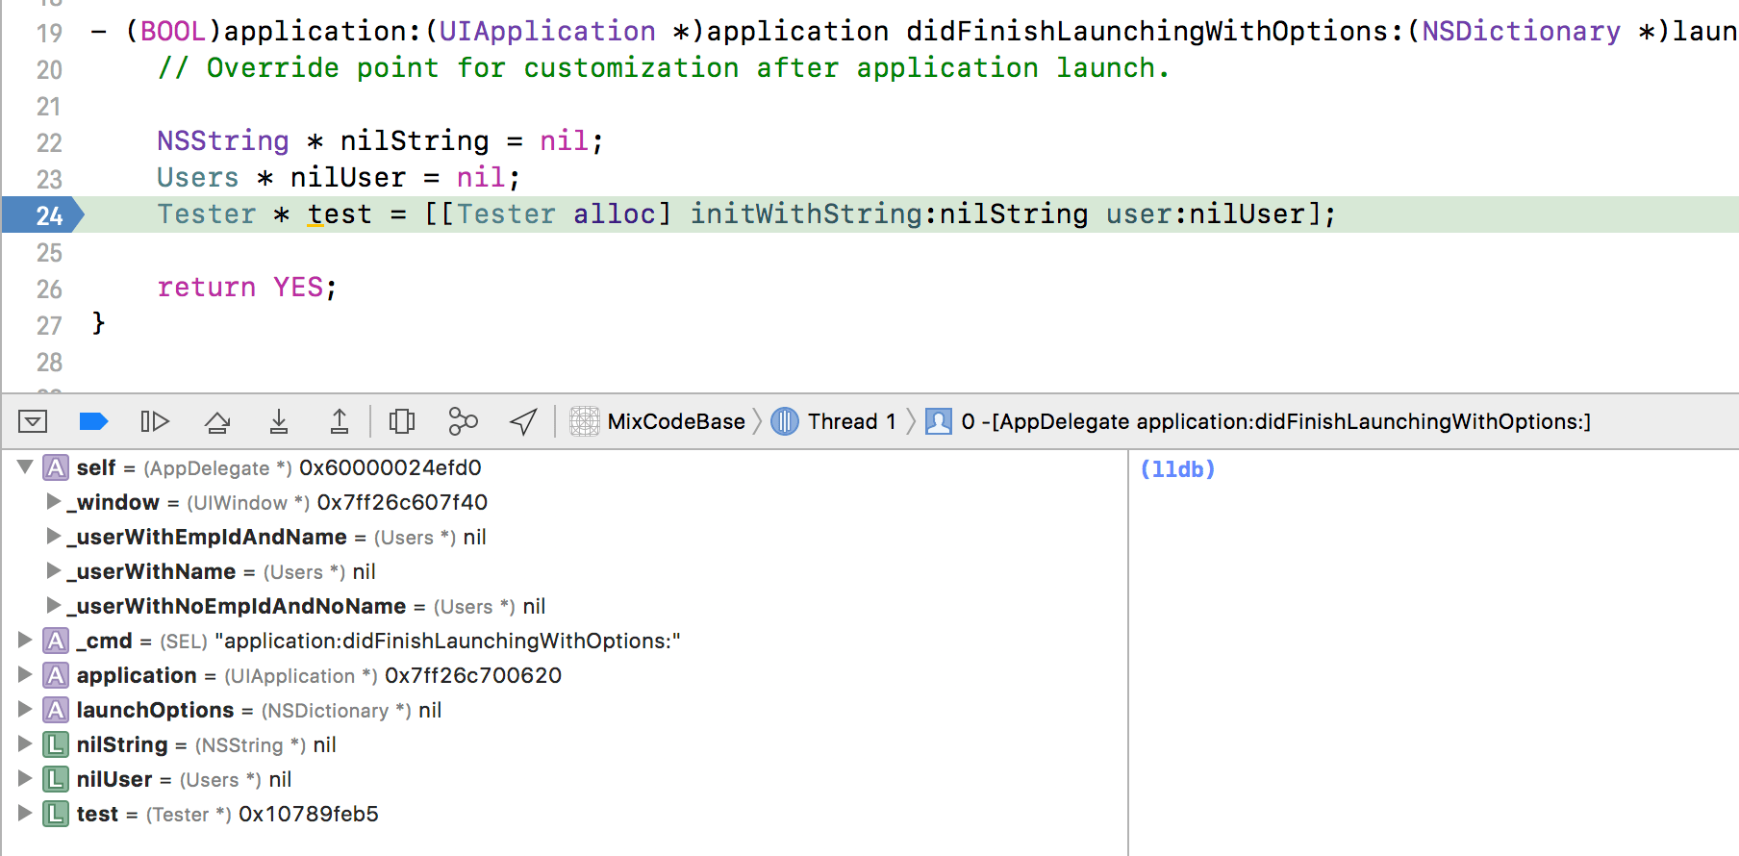Click the initWithString:nilString code text
The height and width of the screenshot is (856, 1739).
pyautogui.click(x=889, y=214)
